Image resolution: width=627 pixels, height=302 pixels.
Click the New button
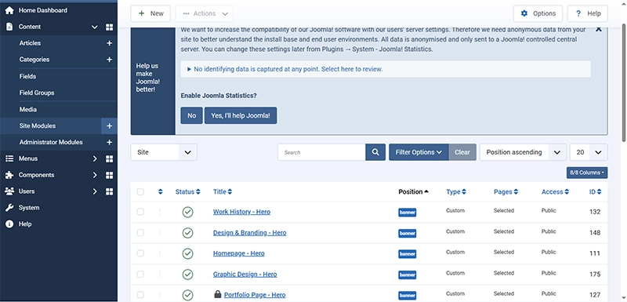150,13
